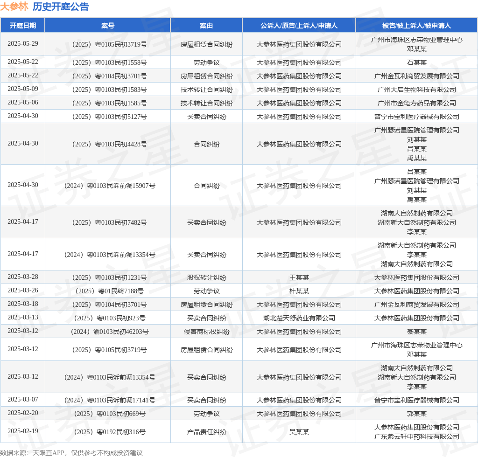478x457 pixels.
Task: Click defendant 广州市金龟寿药品有限公司
Action: pyautogui.click(x=417, y=103)
